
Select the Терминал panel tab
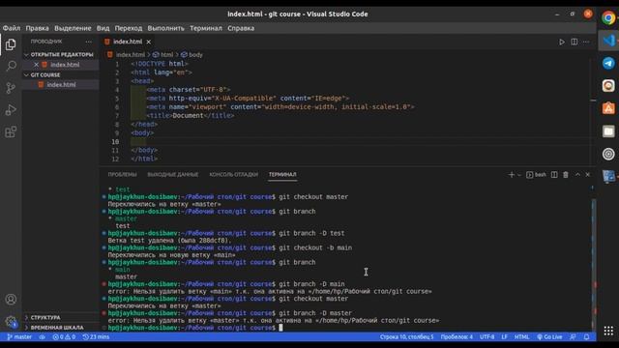(282, 174)
